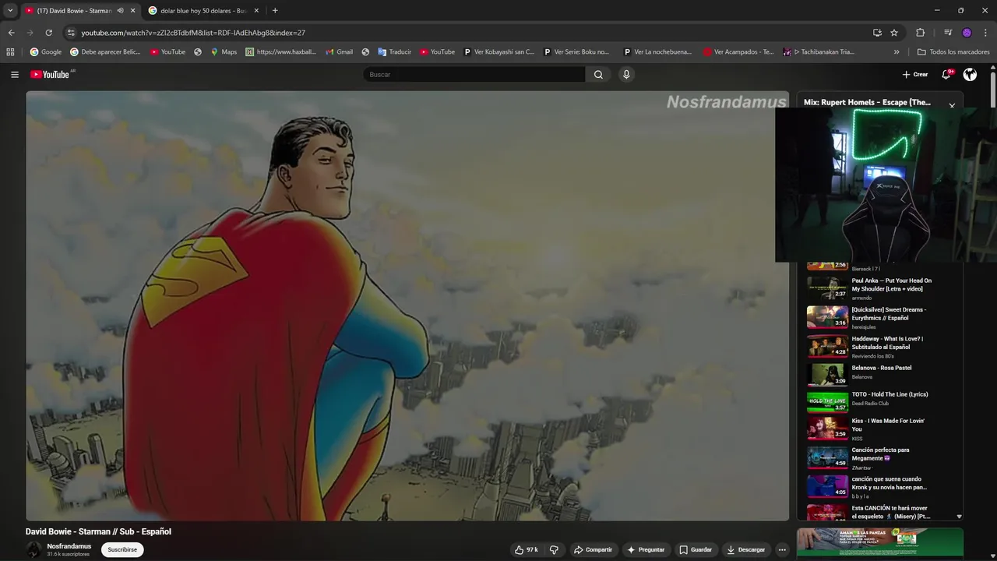This screenshot has width=997, height=561.
Task: Open the Chrome three-dot menu
Action: point(985,33)
